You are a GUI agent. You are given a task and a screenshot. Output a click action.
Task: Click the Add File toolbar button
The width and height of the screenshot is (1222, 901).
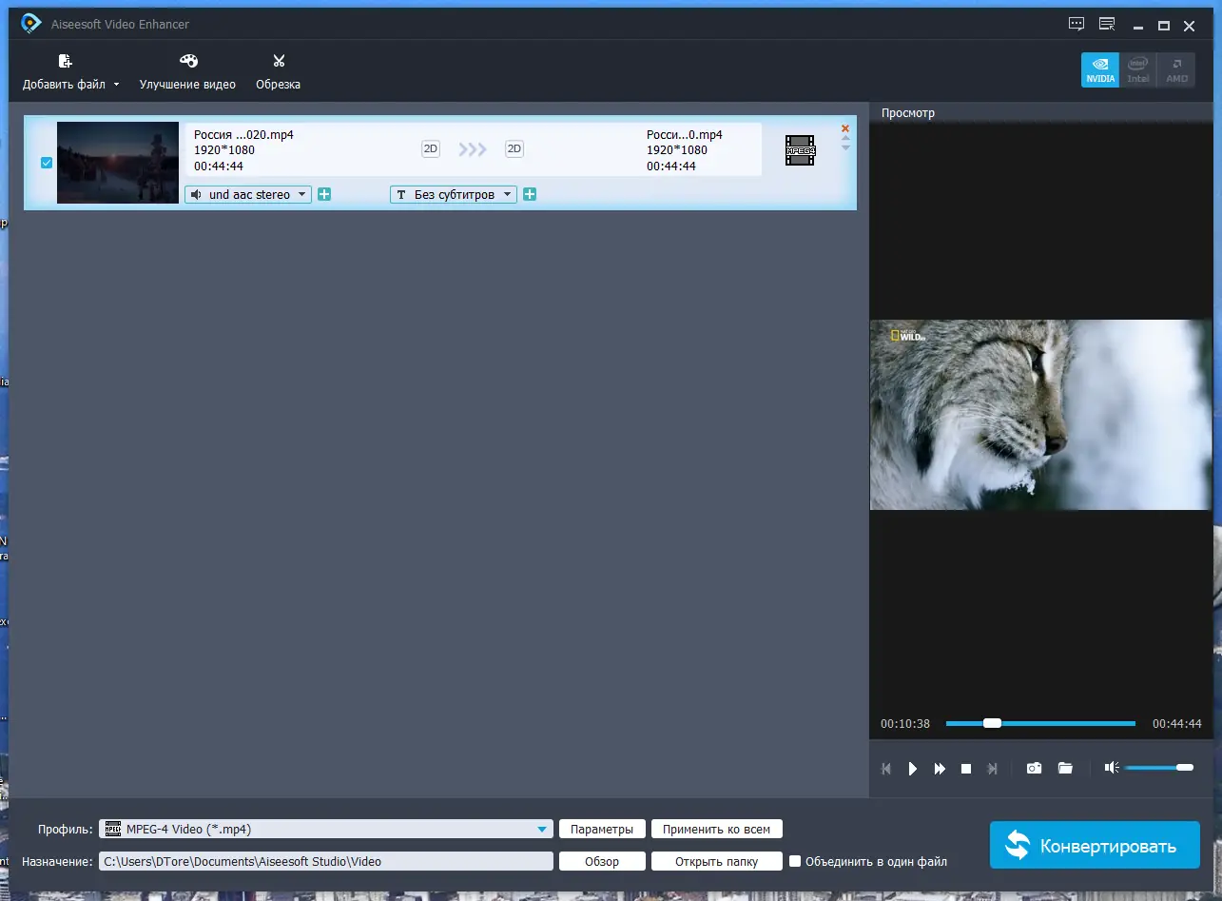[x=65, y=72]
